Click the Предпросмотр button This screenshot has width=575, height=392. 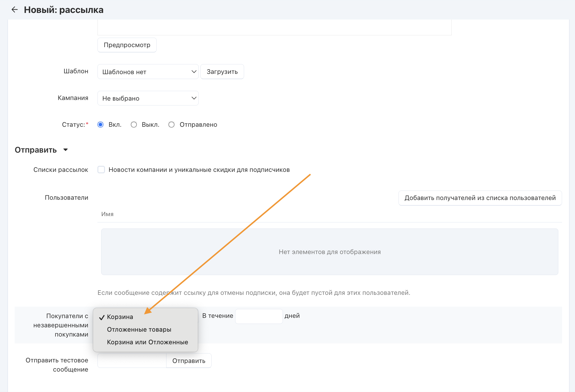(127, 45)
